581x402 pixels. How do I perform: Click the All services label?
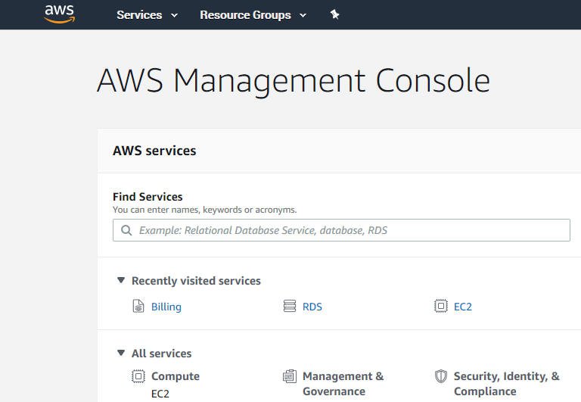162,354
